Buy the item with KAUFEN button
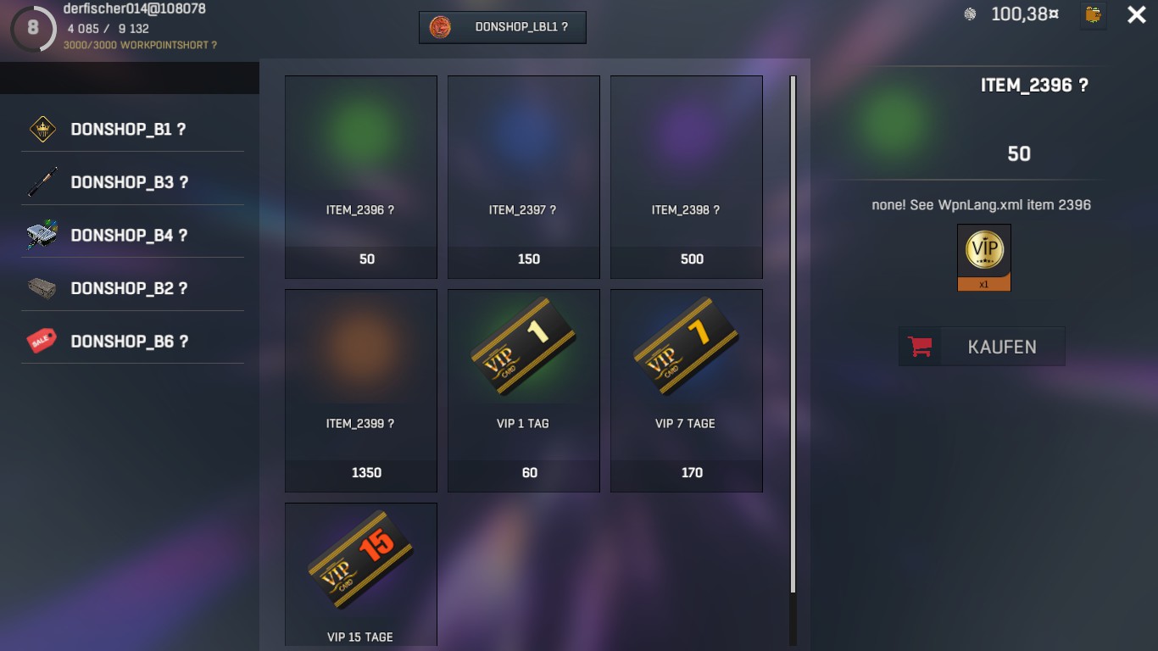The image size is (1158, 651). [982, 347]
